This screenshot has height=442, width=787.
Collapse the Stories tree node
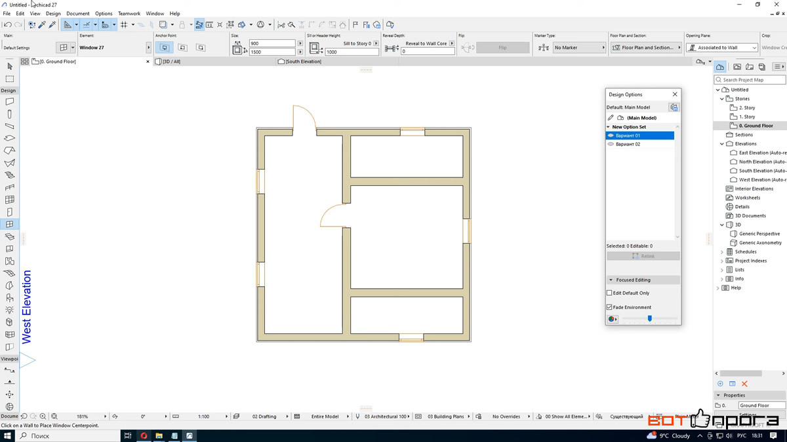[x=722, y=99]
